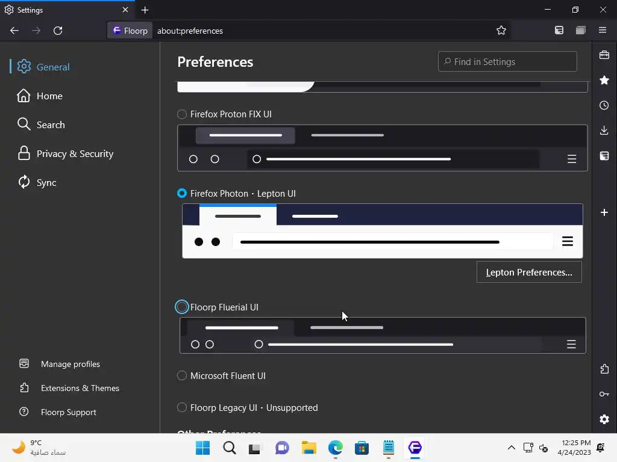Screen dimensions: 617x462
Task: Select the Settings browser tab
Action: tap(67, 10)
